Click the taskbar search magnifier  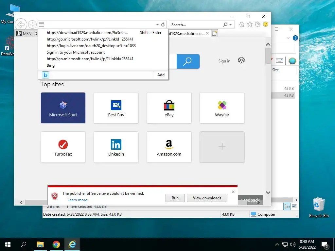[x=24, y=244]
